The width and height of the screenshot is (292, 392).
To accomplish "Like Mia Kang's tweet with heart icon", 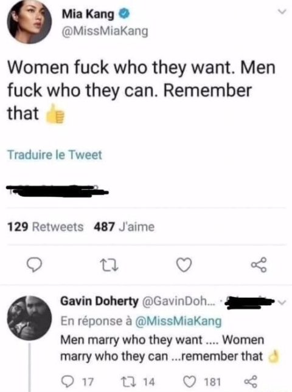I will tap(184, 265).
